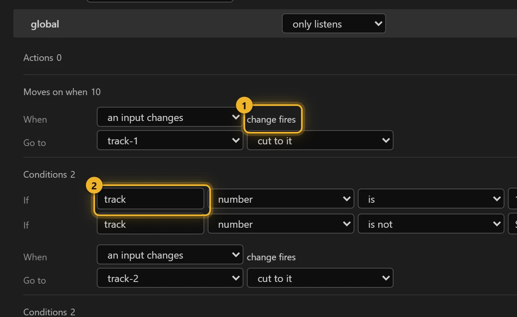Click the first 'Conditions 2' heading
This screenshot has height=317, width=517.
49,174
